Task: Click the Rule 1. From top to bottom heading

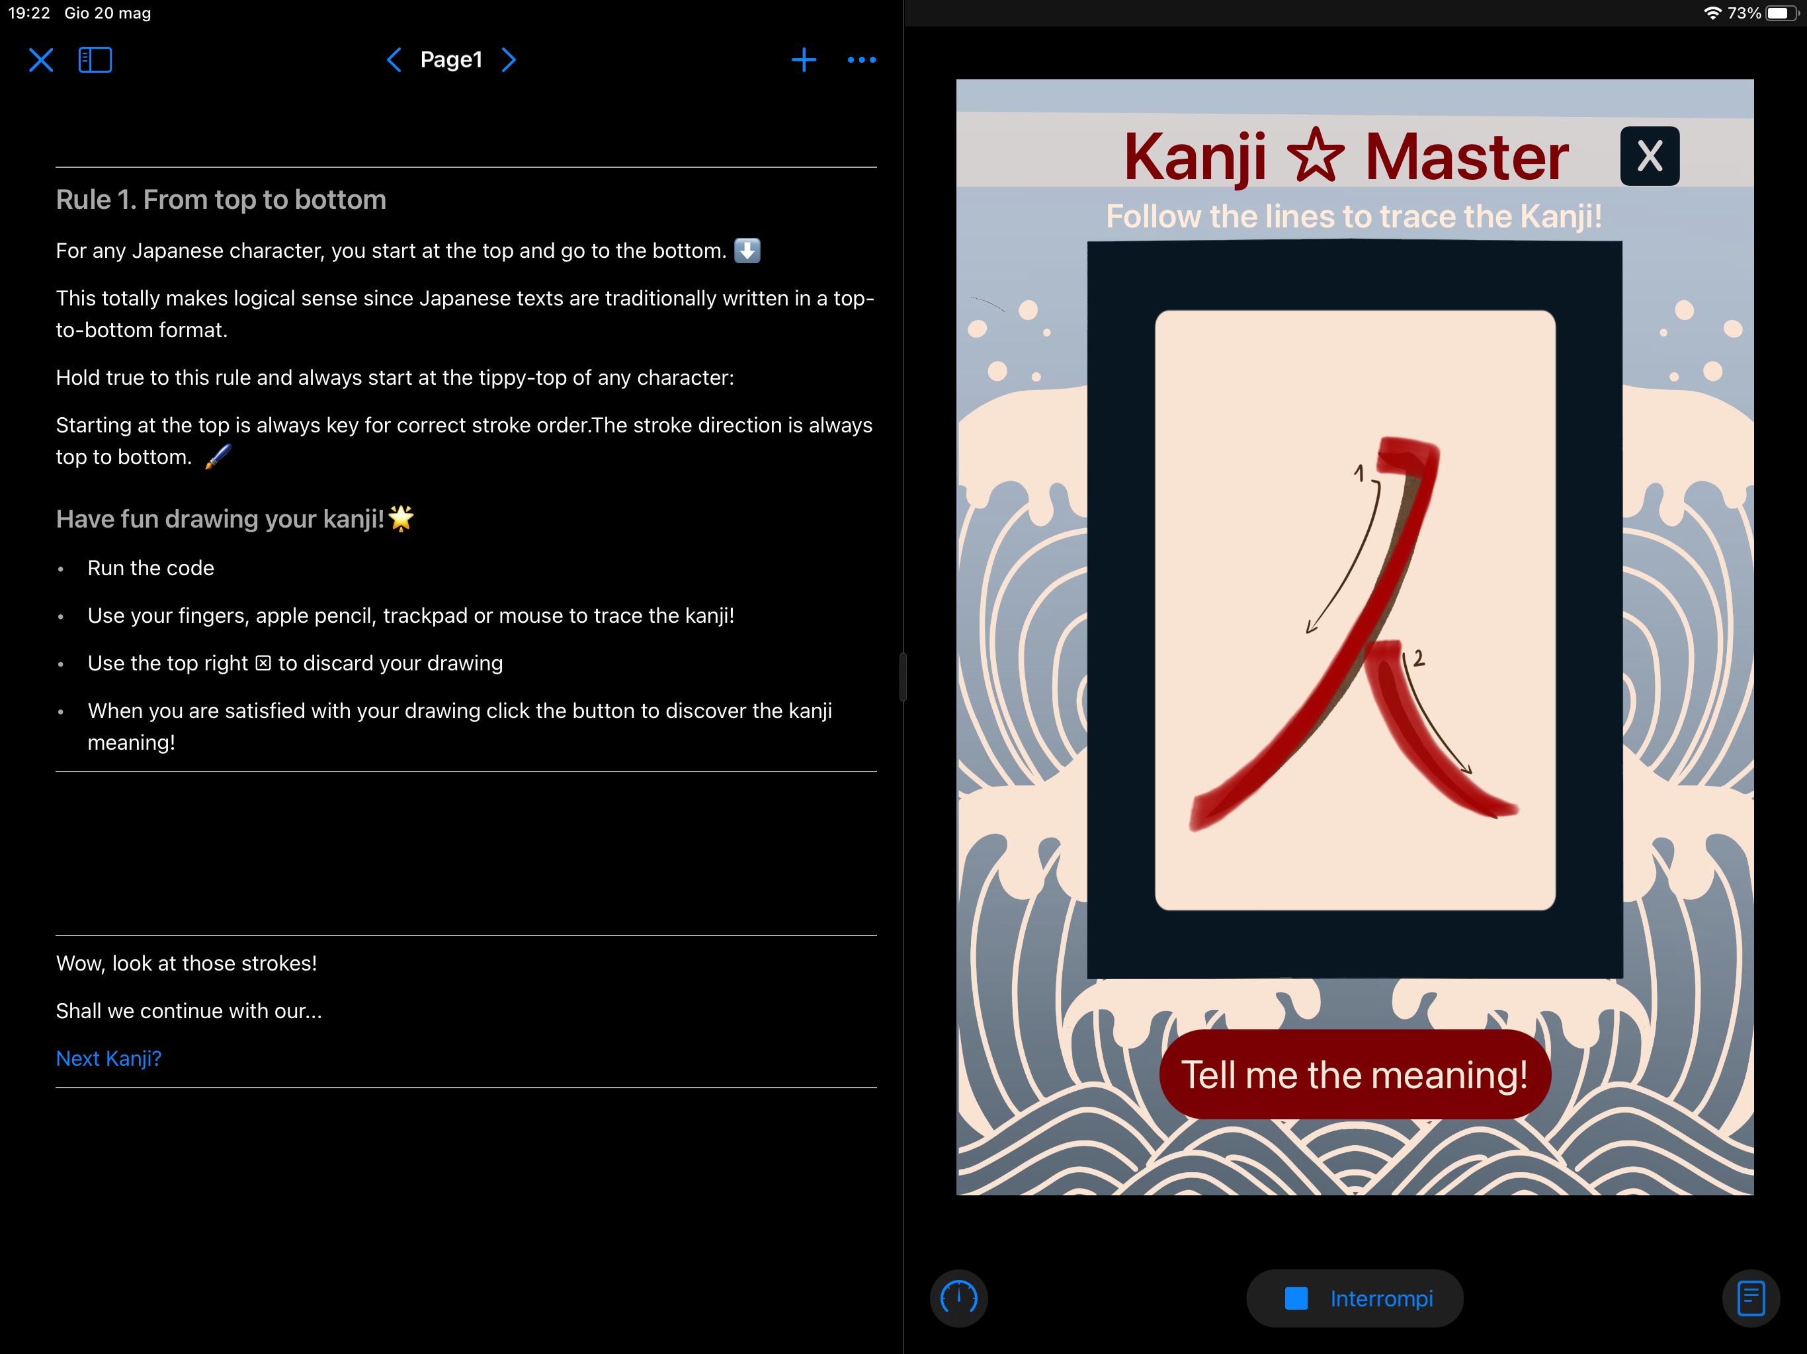Action: point(220,199)
